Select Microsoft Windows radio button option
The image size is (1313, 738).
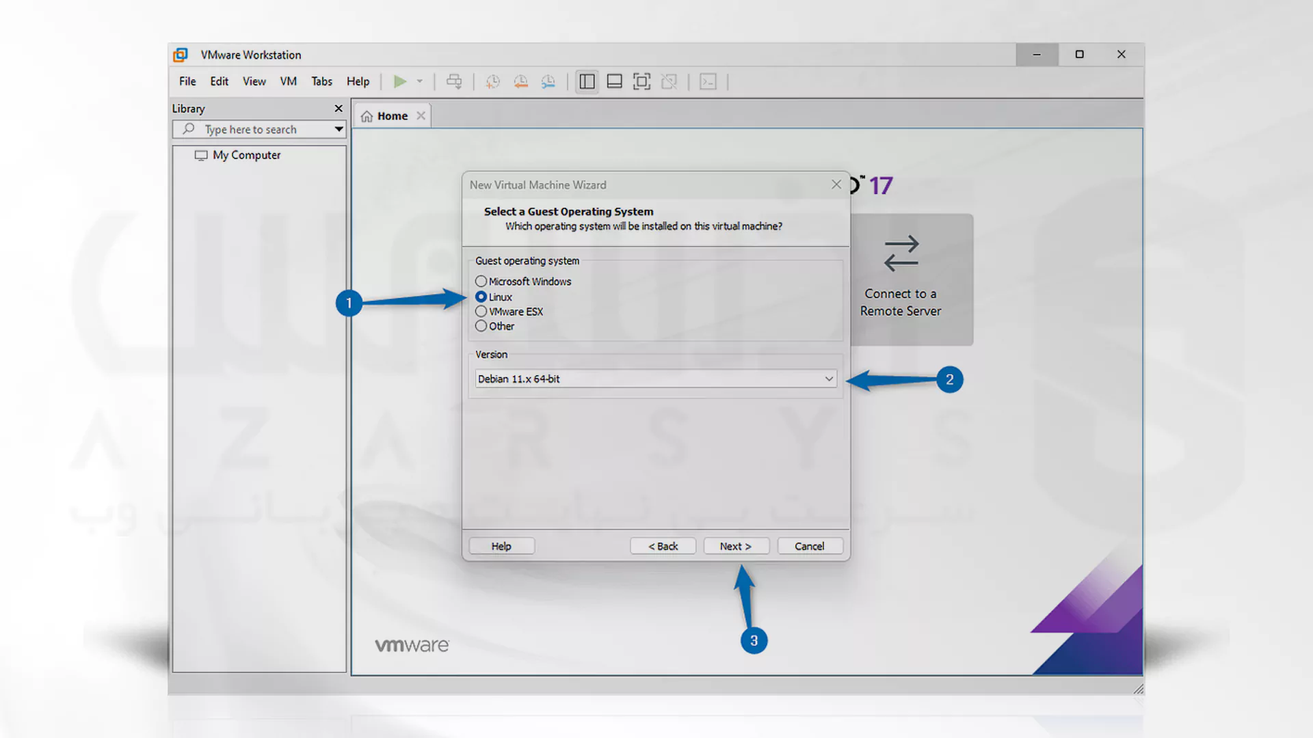tap(481, 280)
